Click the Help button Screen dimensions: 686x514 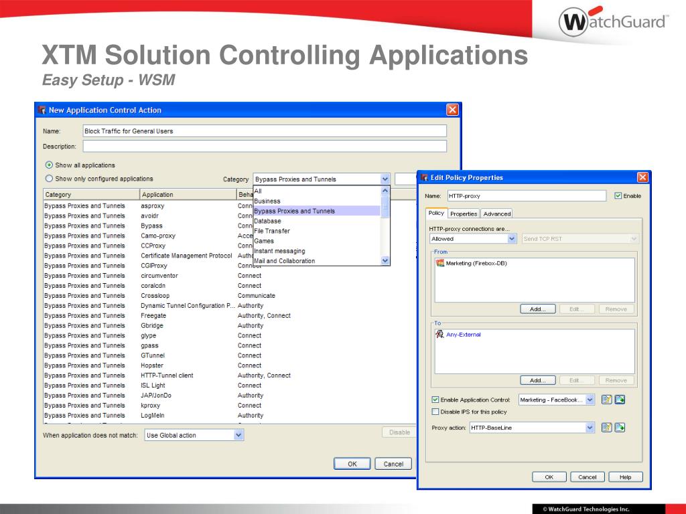(625, 477)
